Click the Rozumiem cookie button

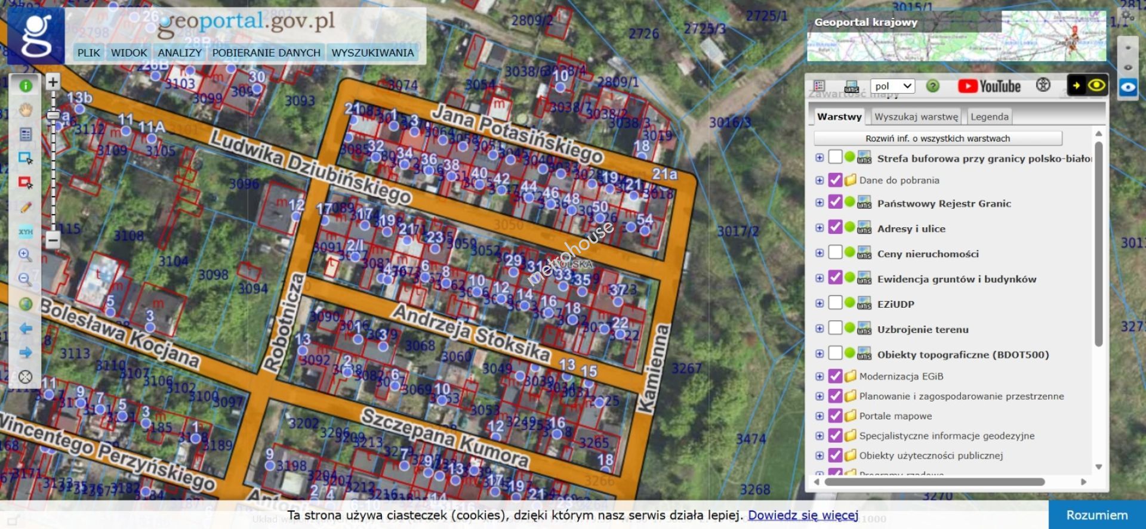[1096, 515]
